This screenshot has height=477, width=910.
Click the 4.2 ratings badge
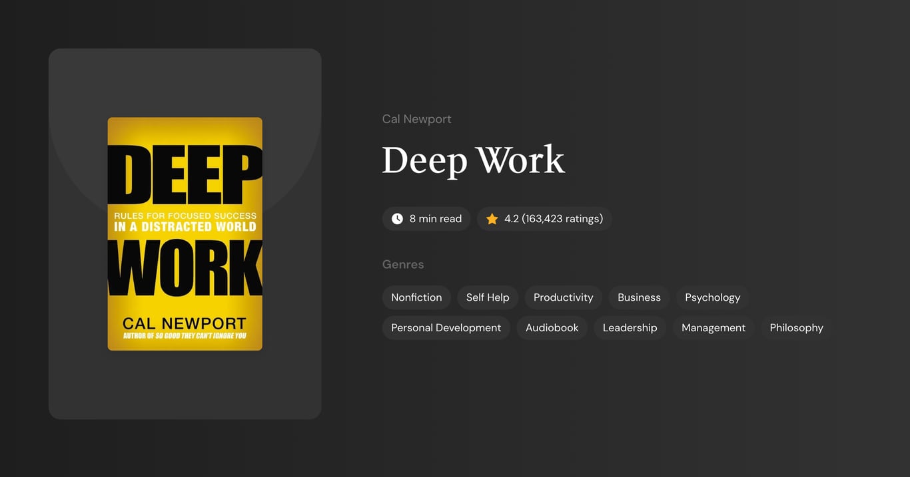coord(544,218)
